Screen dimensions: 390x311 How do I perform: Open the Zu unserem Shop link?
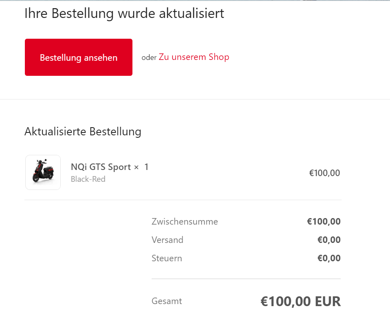[194, 57]
